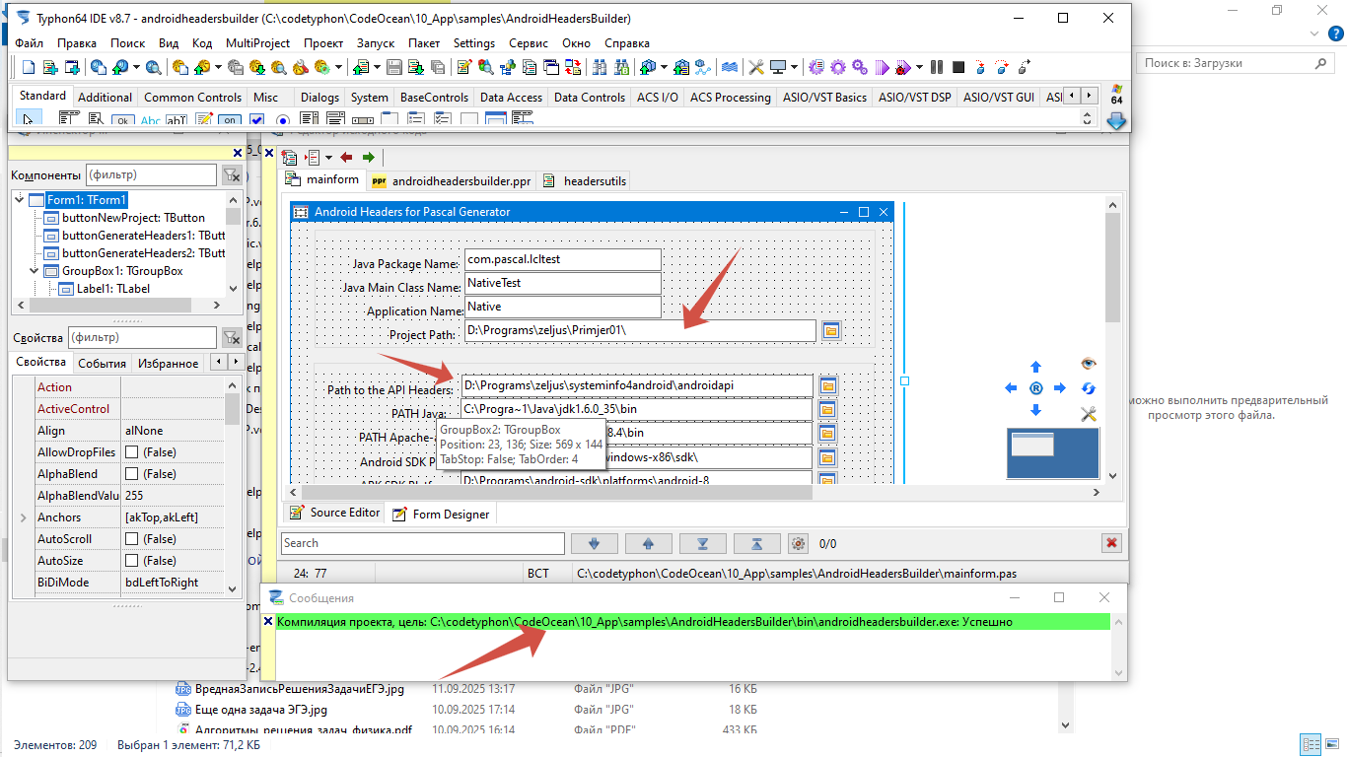Click the search options gear icon
Screen dimensions: 1347x757
coord(799,543)
